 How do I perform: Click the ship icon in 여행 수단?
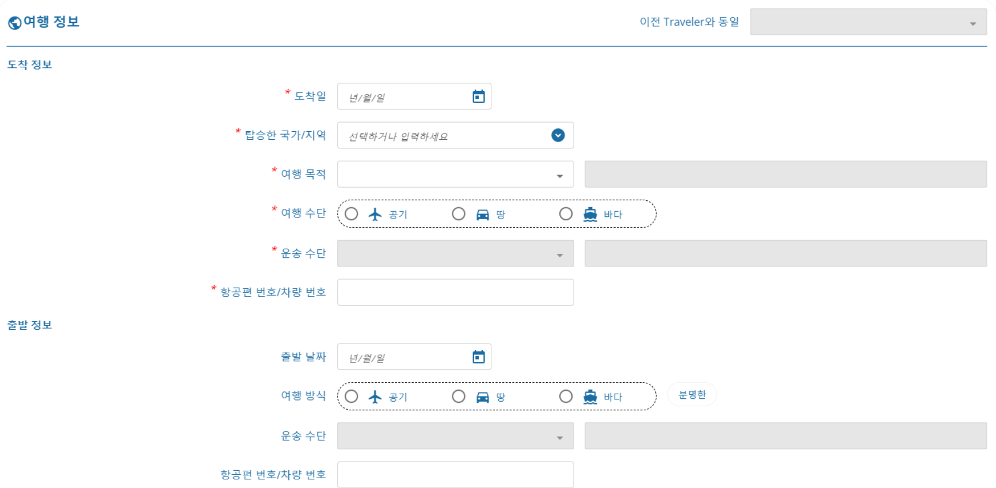[590, 214]
